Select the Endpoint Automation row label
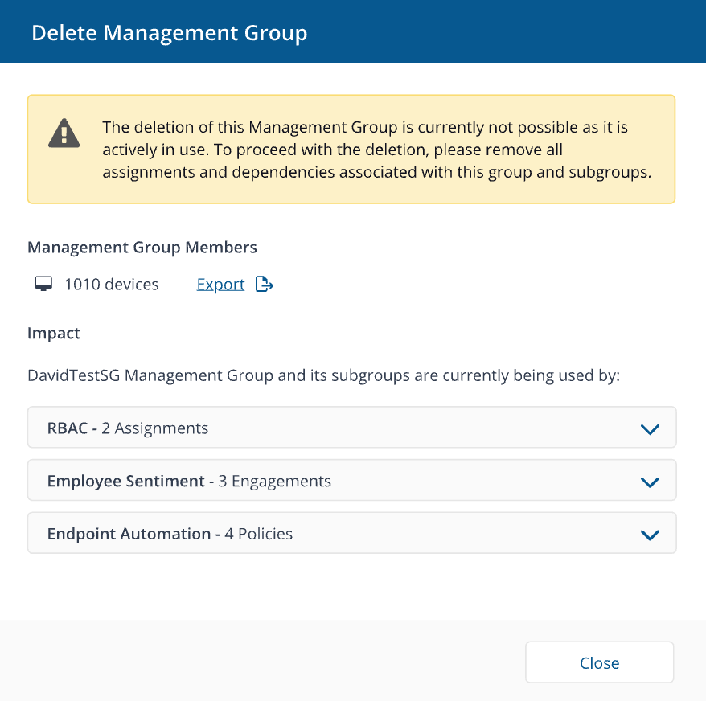This screenshot has width=706, height=701. click(x=129, y=534)
